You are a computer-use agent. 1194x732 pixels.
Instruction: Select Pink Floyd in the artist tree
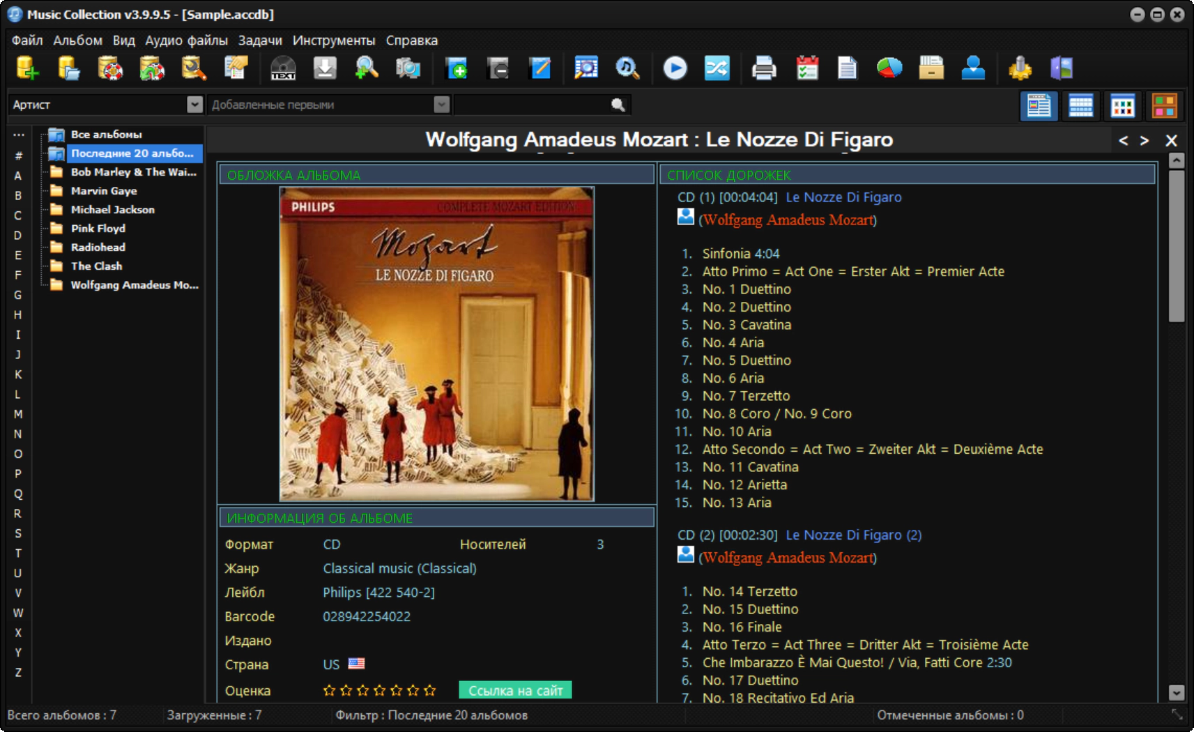point(98,228)
